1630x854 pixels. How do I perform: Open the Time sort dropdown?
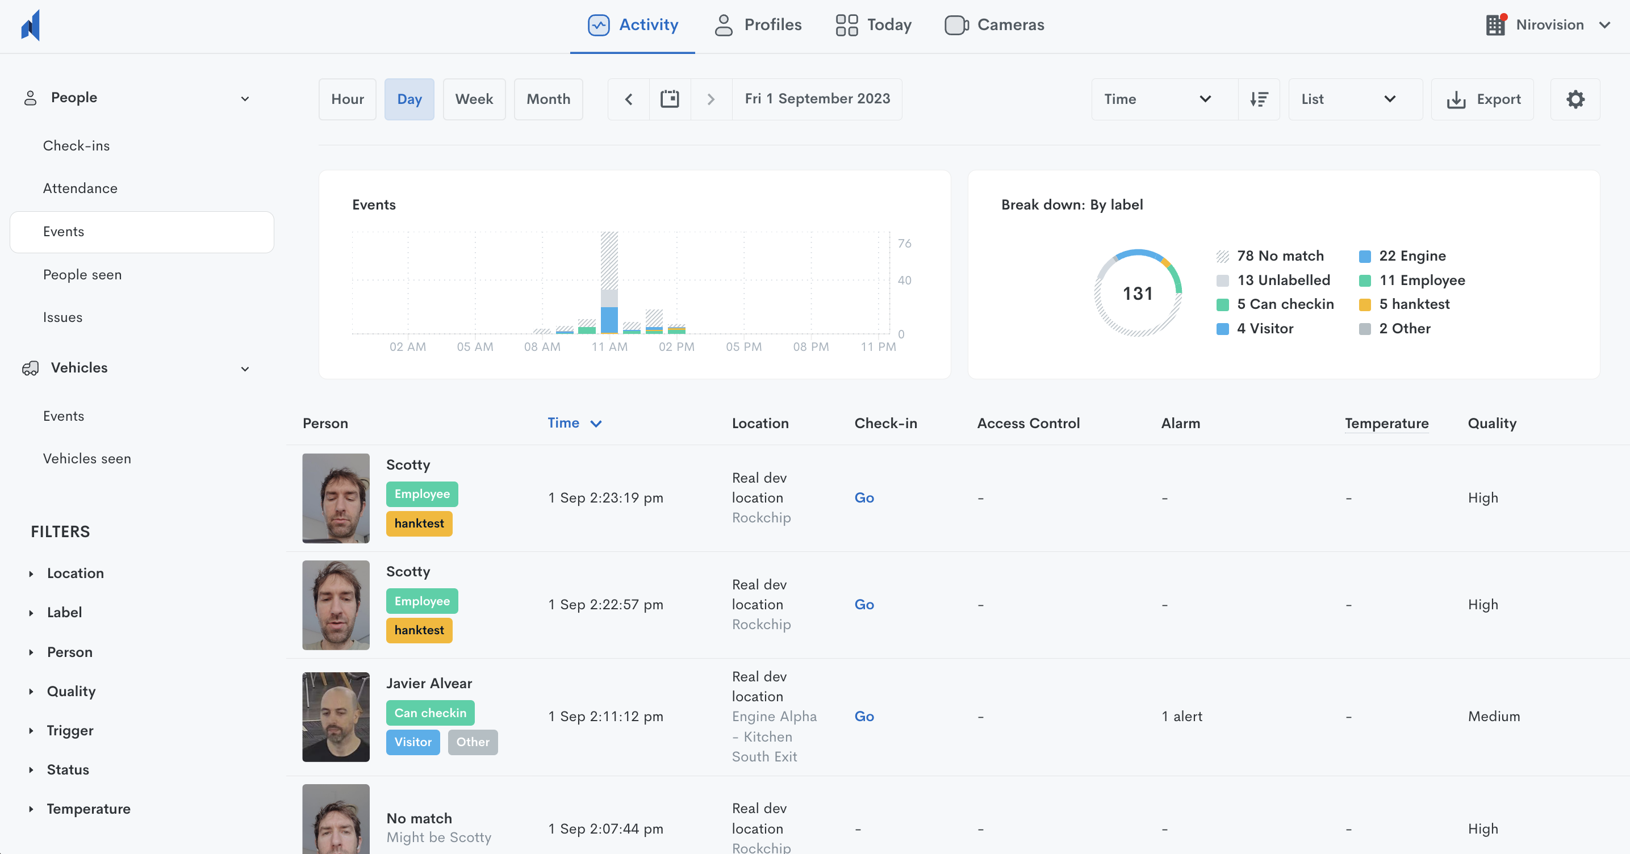coord(1164,99)
